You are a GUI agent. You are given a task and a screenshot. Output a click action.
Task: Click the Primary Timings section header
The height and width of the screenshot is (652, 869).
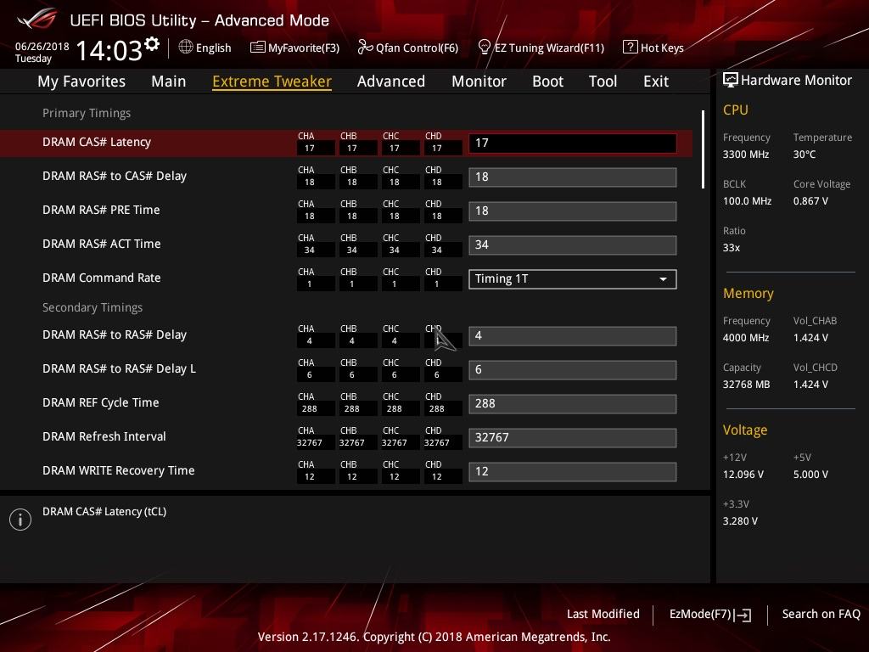point(87,113)
